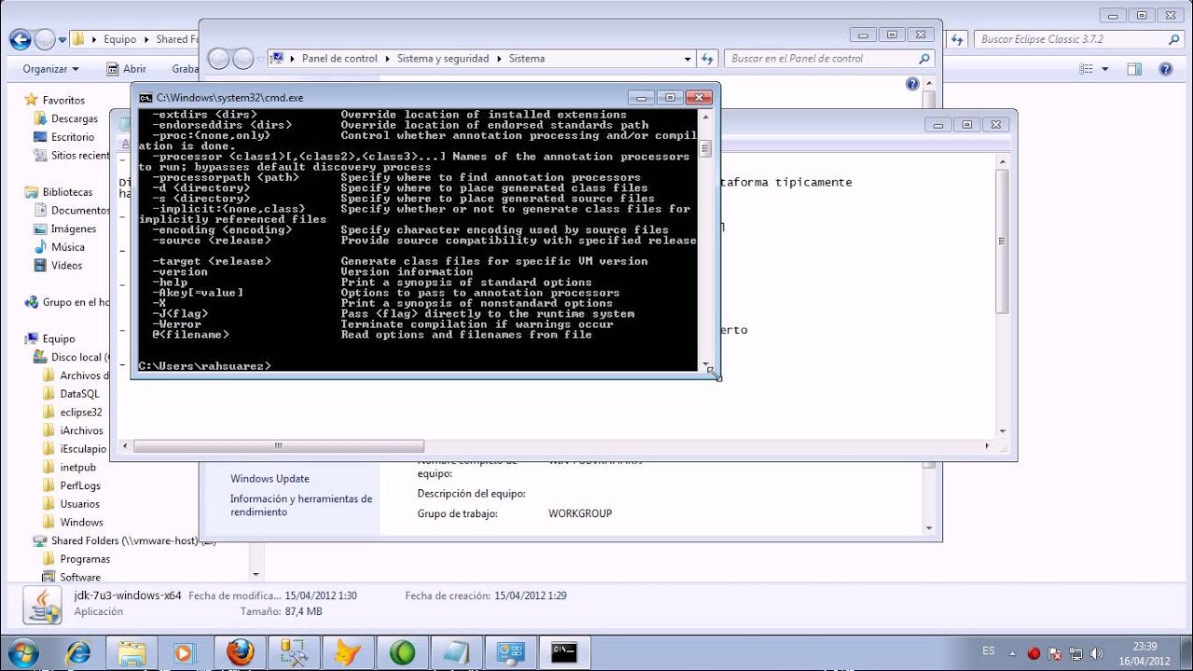Viewport: 1193px width, 671px height.
Task: Click the cmd window vertical scrollbar
Action: click(706, 242)
